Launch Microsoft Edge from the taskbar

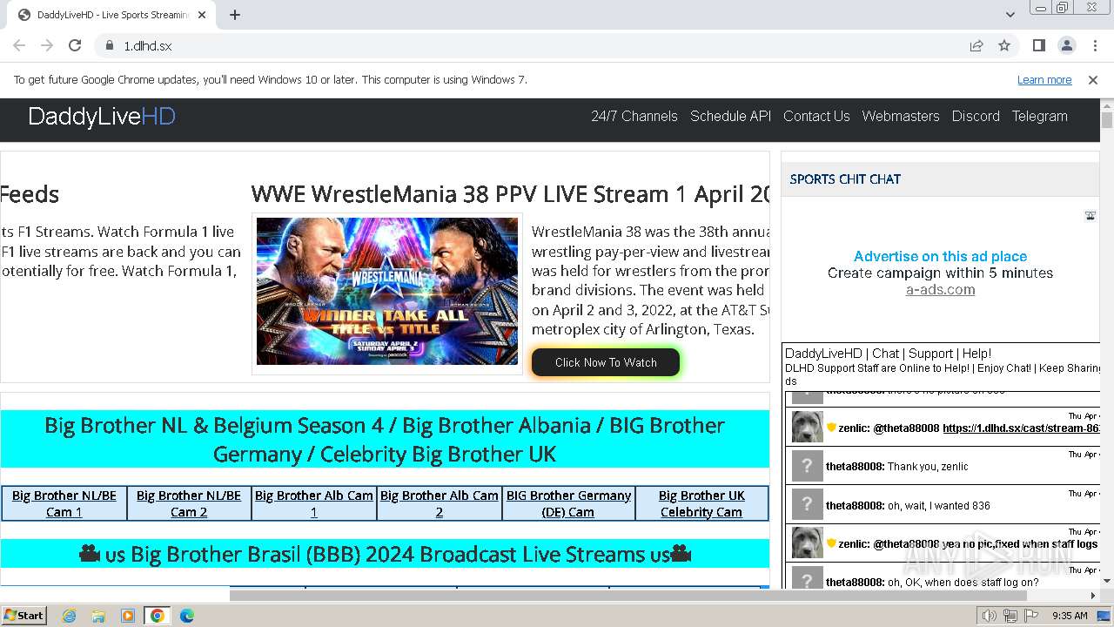click(x=187, y=616)
